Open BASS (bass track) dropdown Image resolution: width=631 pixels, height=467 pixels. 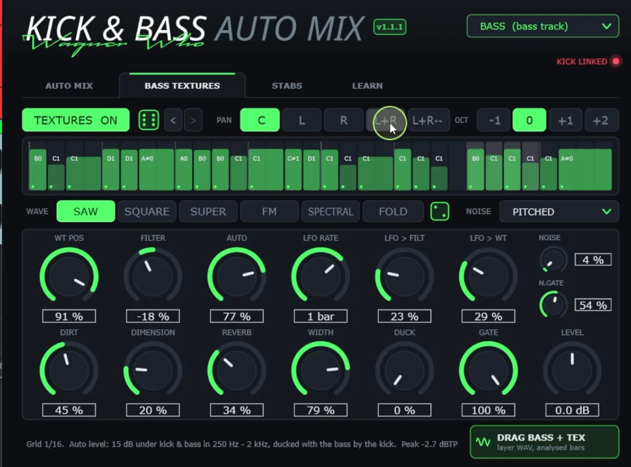543,26
